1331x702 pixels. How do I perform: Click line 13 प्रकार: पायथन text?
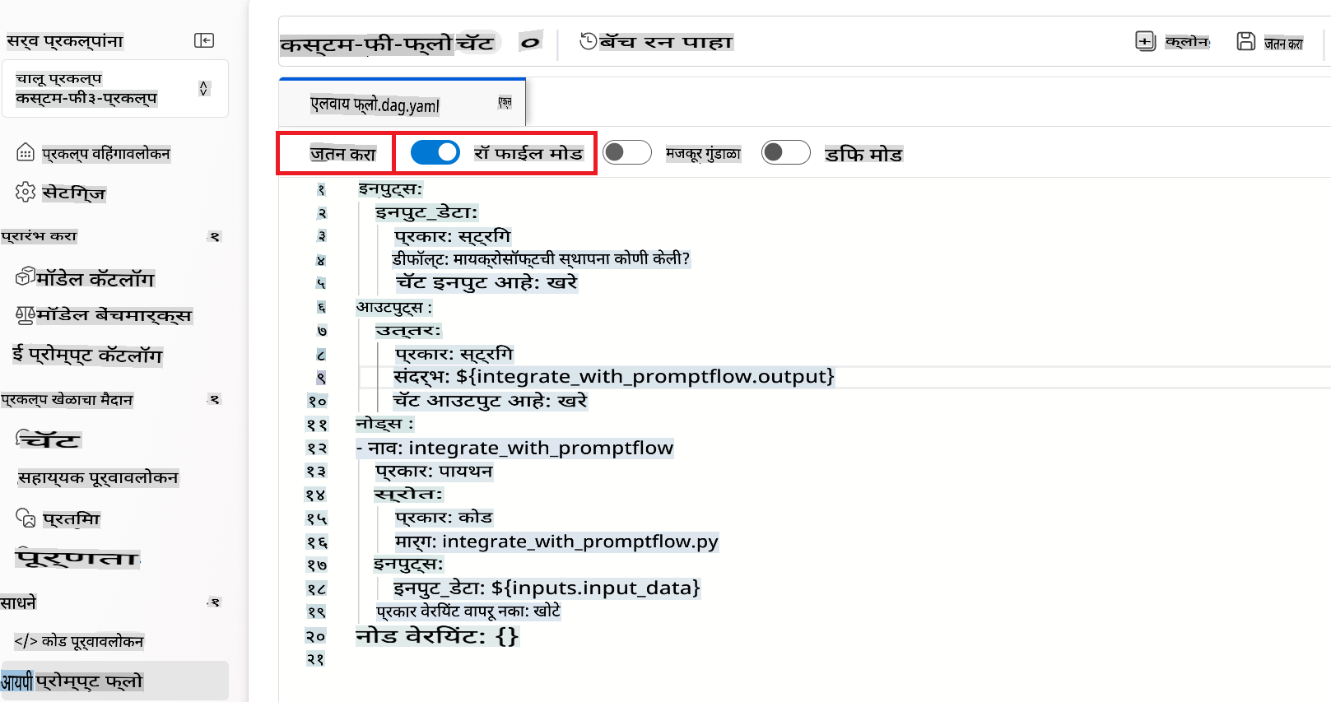[434, 472]
